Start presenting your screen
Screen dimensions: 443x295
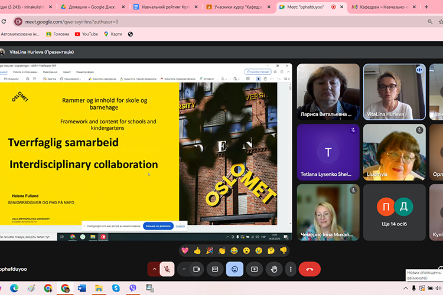tap(254, 269)
